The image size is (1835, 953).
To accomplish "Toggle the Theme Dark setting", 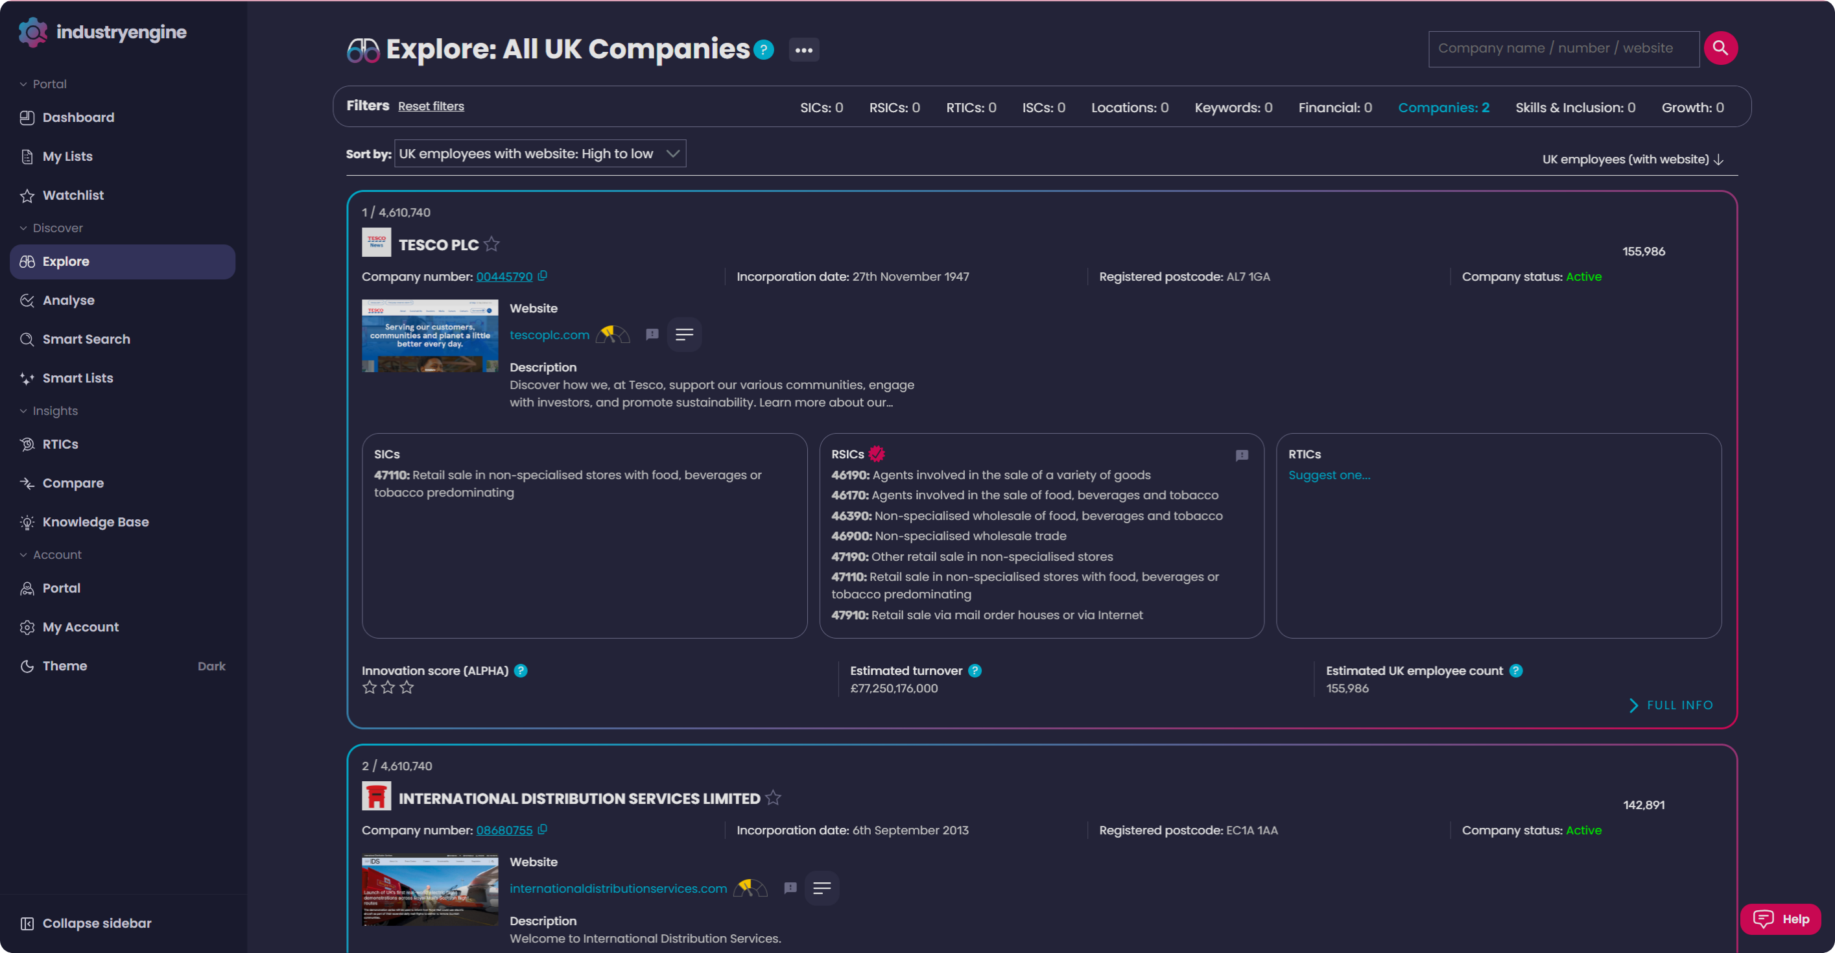I will (x=123, y=665).
